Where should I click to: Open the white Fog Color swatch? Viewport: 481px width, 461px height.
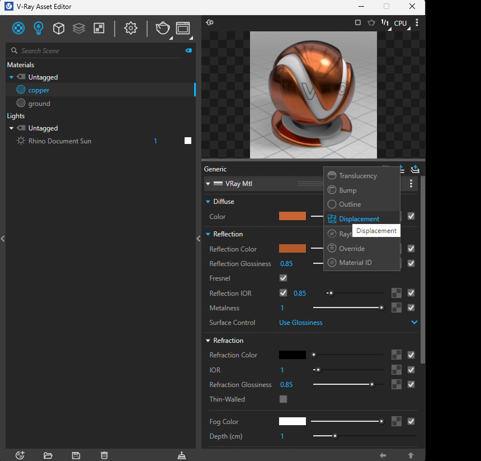coord(293,421)
